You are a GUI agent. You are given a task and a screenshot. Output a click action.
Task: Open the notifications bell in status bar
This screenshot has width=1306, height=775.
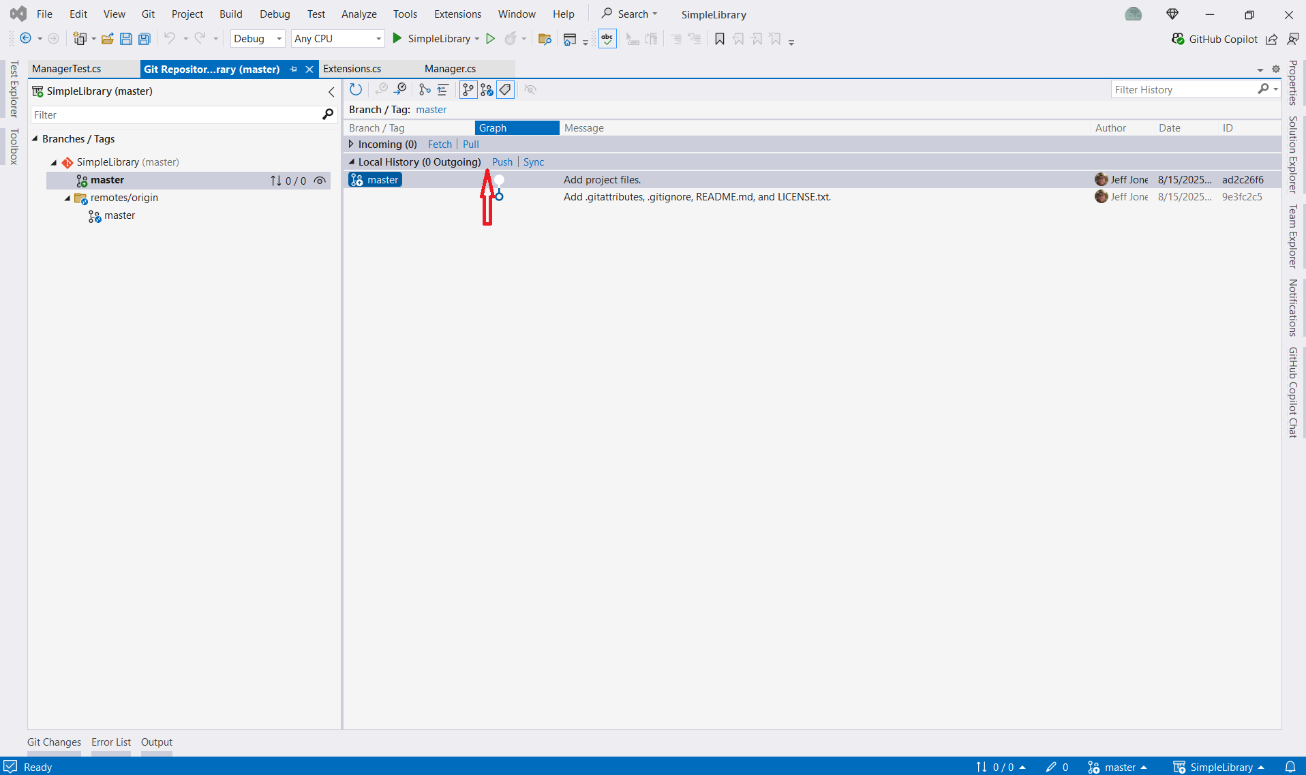1290,767
